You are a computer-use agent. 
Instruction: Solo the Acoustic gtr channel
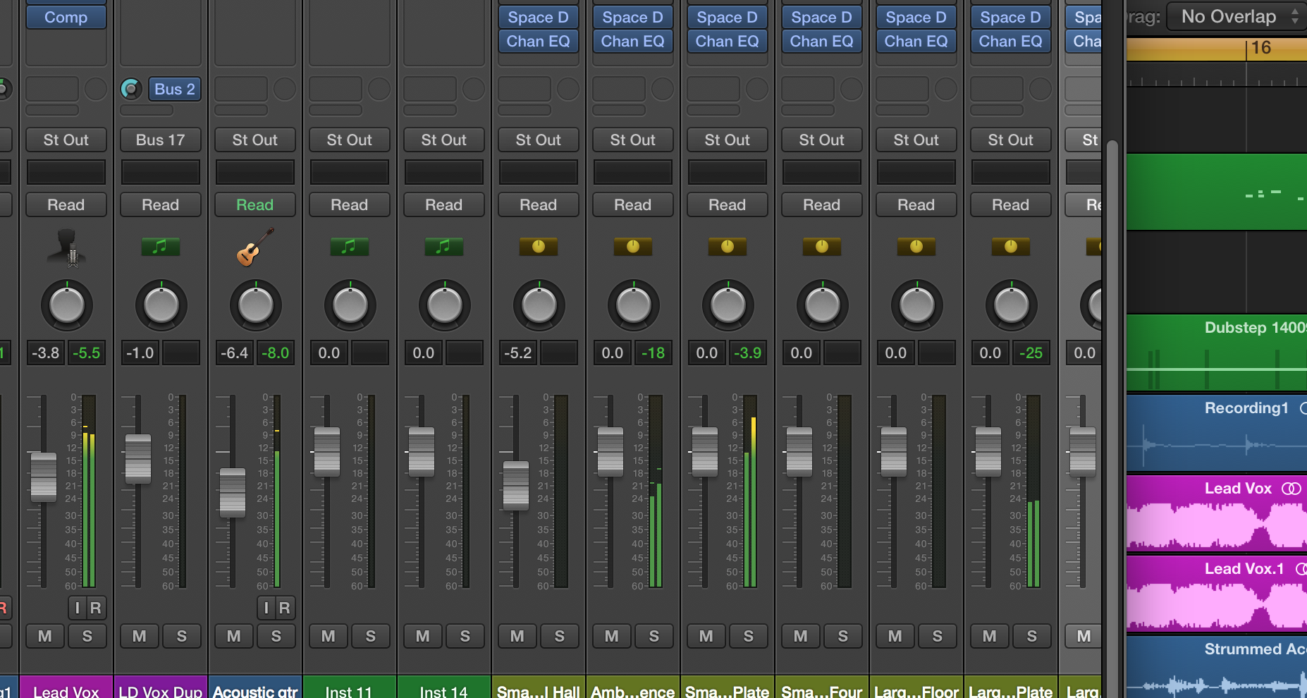tap(276, 636)
